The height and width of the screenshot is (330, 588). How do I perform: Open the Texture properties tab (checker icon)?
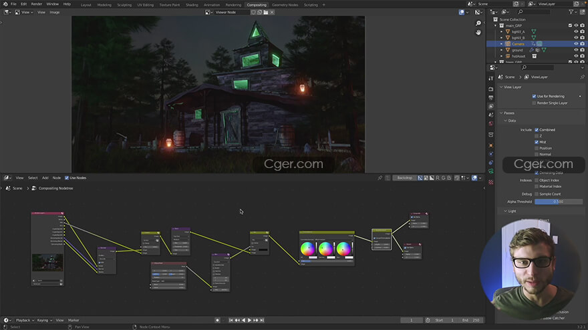tap(491, 182)
